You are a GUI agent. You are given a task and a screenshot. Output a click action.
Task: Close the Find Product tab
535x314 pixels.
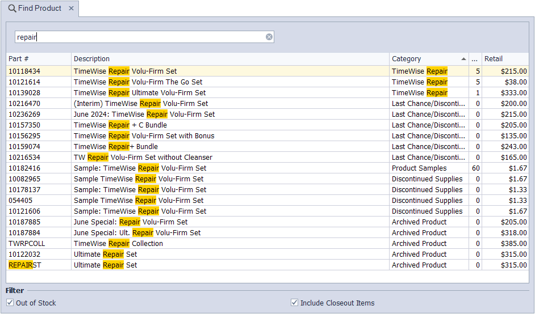(x=71, y=8)
